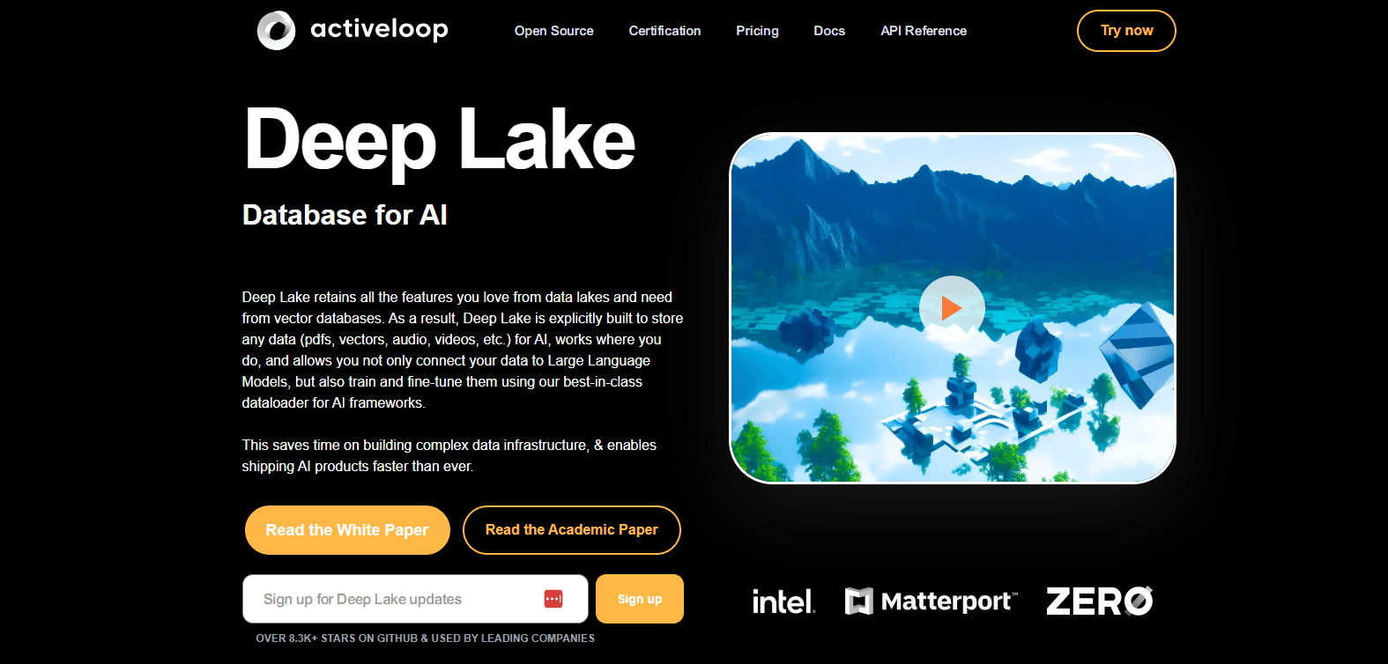
Task: Click the paragraph starting 'This saves time on building'
Action: pos(449,455)
